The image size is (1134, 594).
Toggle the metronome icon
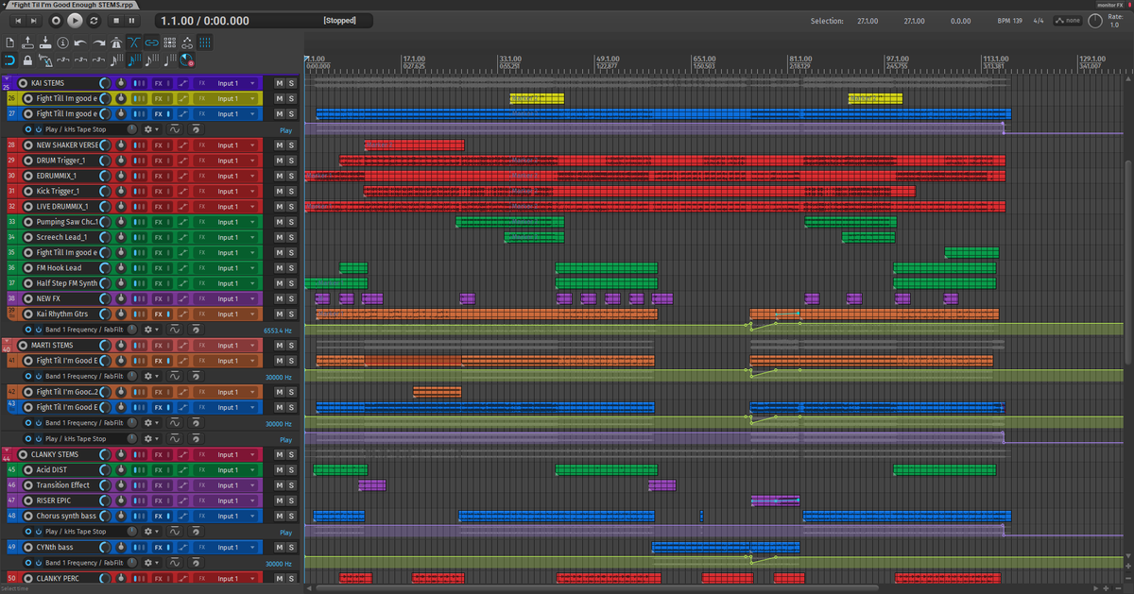(x=116, y=42)
